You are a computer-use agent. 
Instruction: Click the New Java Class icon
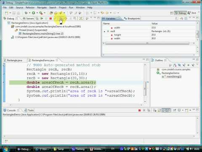(x=56, y=13)
